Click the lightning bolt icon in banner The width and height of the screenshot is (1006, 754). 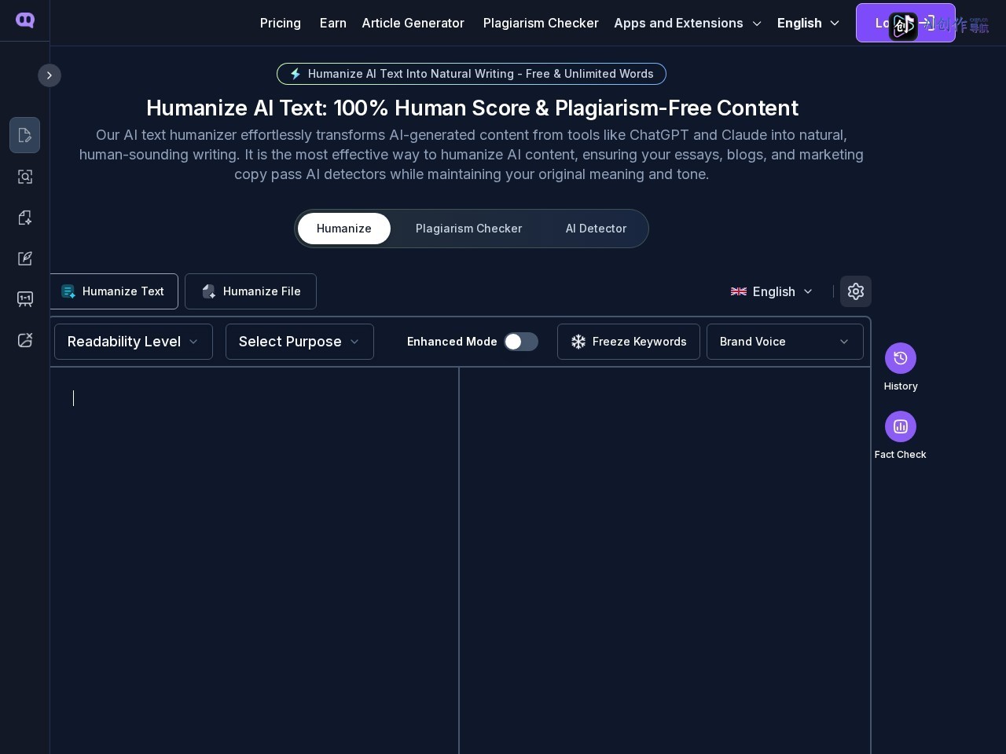click(x=296, y=74)
